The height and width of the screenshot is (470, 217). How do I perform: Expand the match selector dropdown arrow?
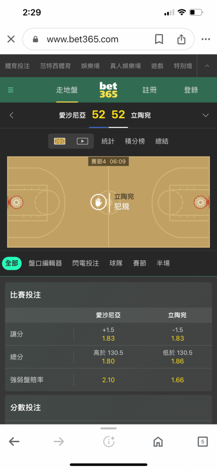click(206, 116)
